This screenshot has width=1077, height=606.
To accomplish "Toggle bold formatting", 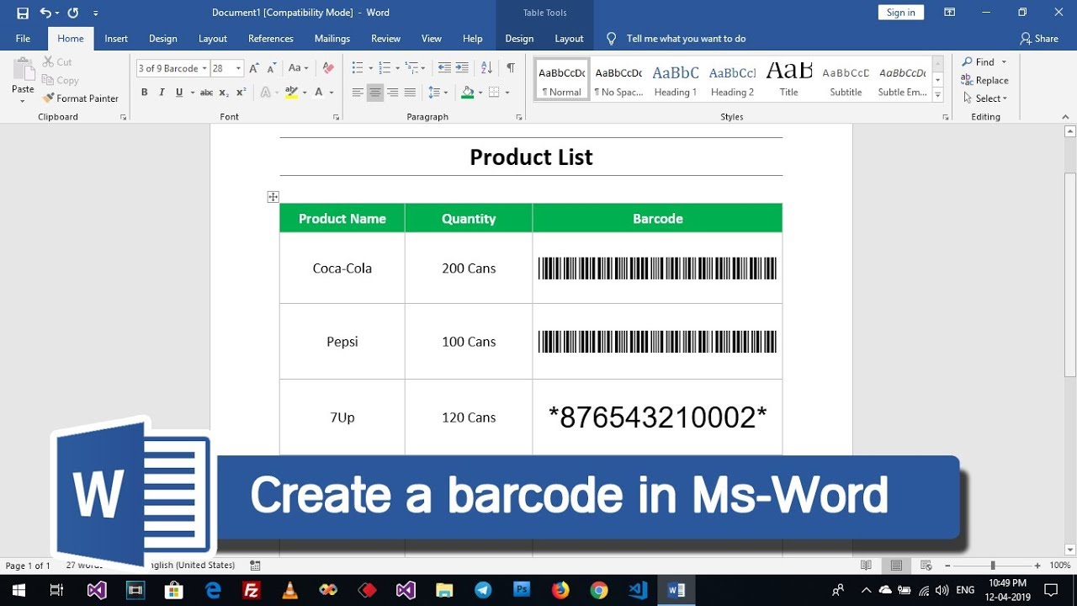I will 145,93.
